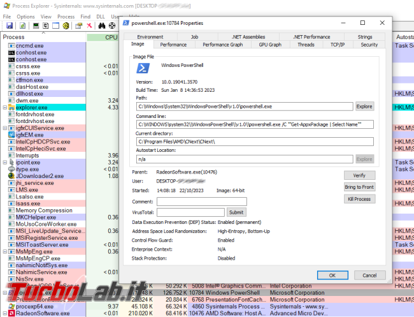The height and width of the screenshot is (317, 414).
Task: Click the Find Window's Process target icon
Action: [112, 26]
